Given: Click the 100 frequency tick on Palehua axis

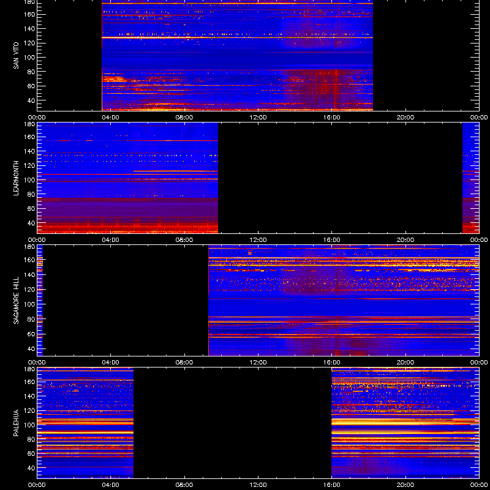Looking at the screenshot, I should coord(30,425).
